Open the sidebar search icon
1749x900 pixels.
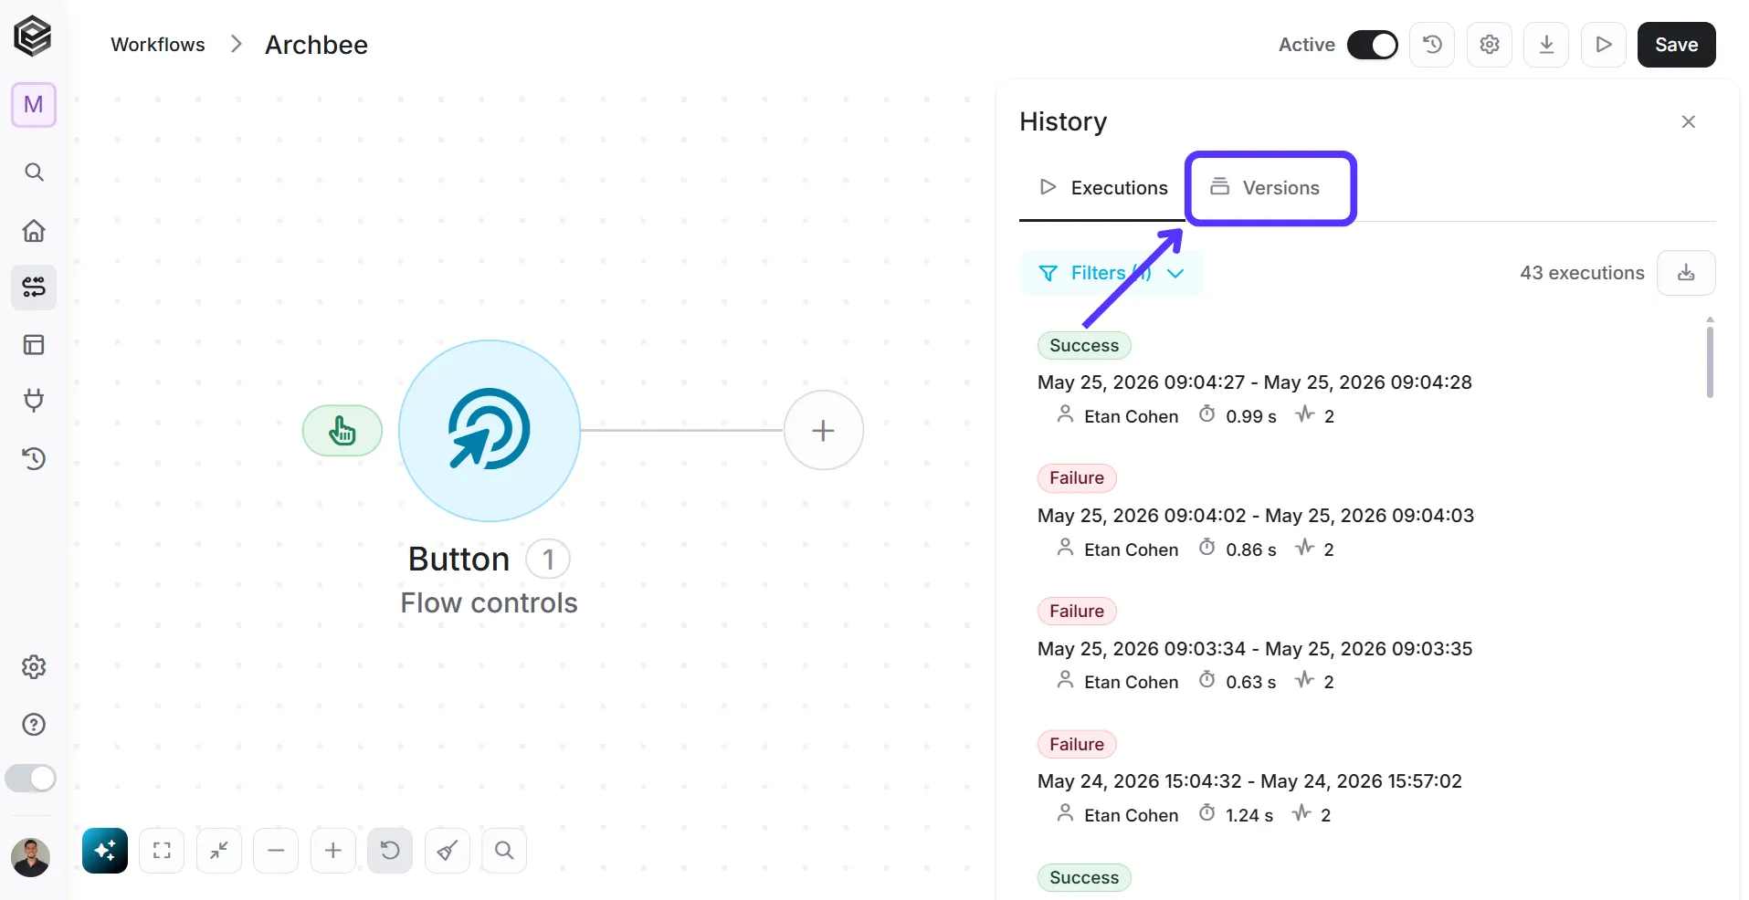[x=34, y=172]
